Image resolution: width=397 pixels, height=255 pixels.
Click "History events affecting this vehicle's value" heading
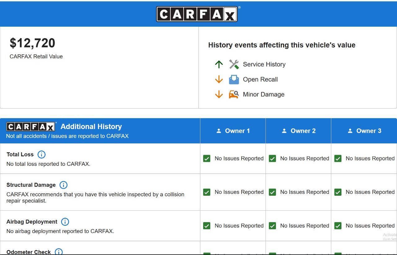(282, 45)
